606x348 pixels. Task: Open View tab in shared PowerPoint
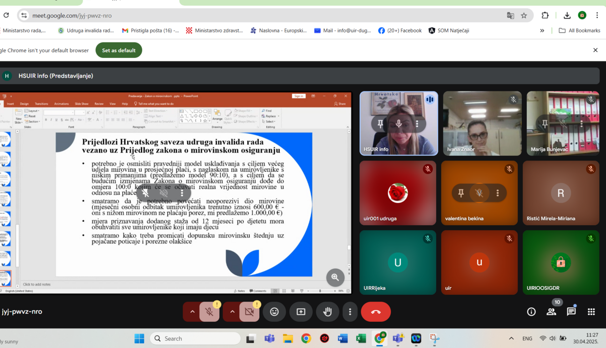pos(113,104)
